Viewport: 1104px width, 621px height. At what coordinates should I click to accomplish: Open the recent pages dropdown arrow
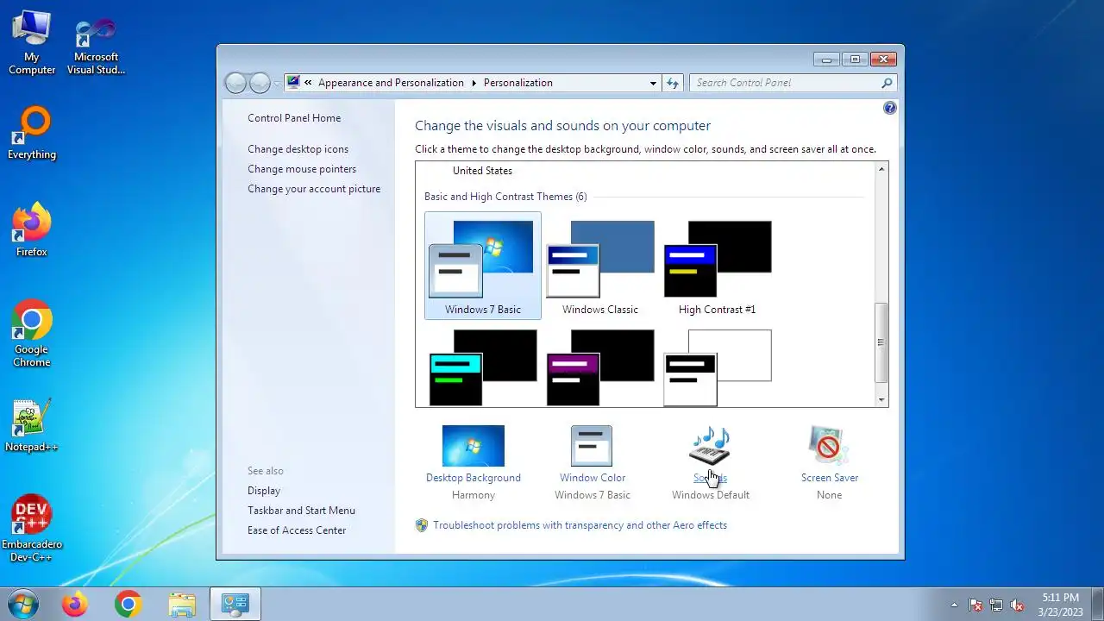click(277, 83)
